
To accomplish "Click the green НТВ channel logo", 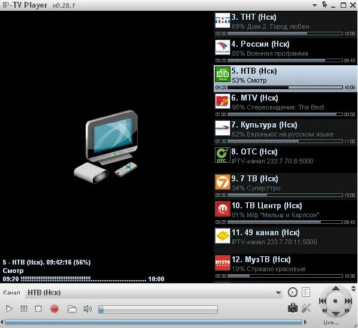I will 222,74.
